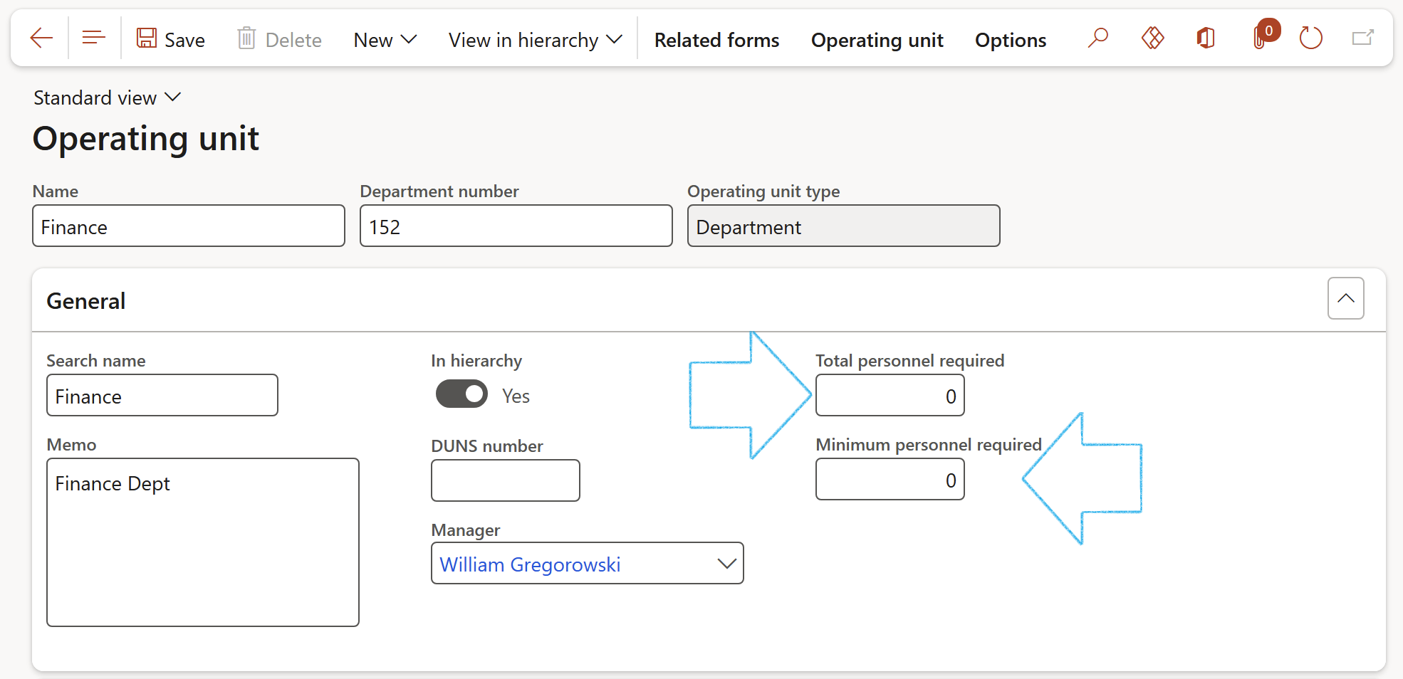Open the attachments paperclip icon
Image resolution: width=1403 pixels, height=679 pixels.
tap(1261, 38)
